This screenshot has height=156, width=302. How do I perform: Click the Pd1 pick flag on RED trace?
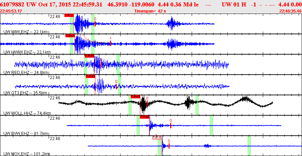click(89, 56)
